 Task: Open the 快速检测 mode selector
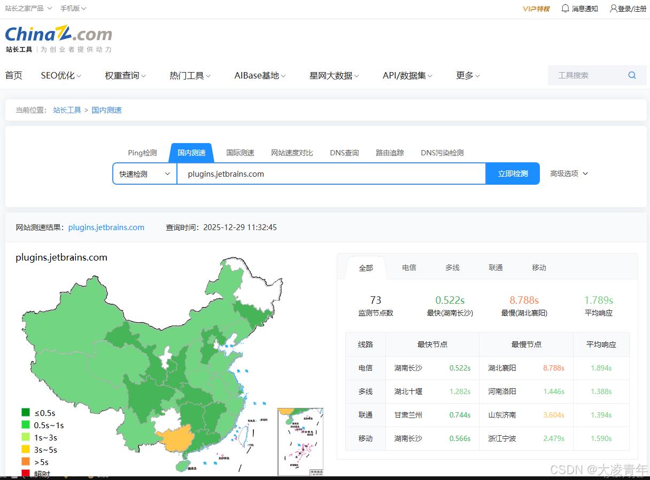143,174
